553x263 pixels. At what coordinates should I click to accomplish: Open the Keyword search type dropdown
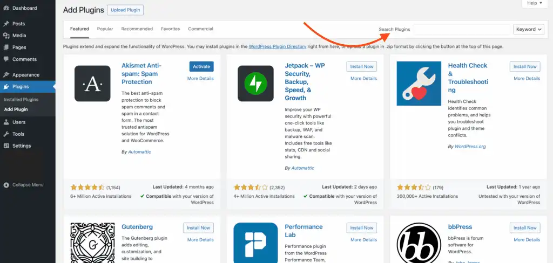[529, 30]
